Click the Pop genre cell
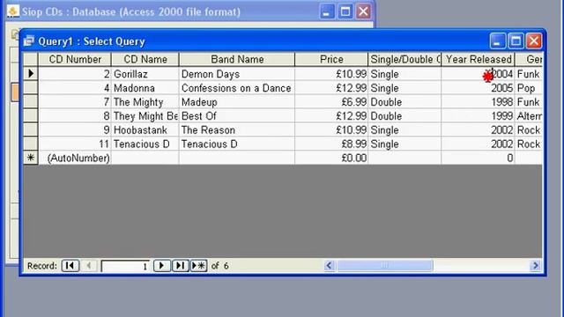The image size is (564, 317). (529, 88)
